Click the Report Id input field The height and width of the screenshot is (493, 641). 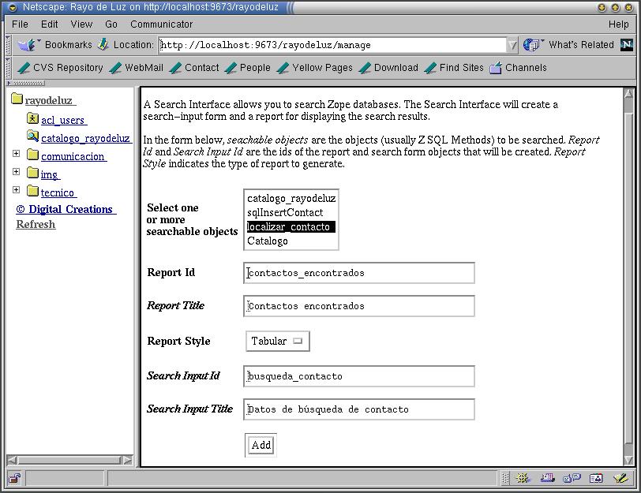coord(359,273)
